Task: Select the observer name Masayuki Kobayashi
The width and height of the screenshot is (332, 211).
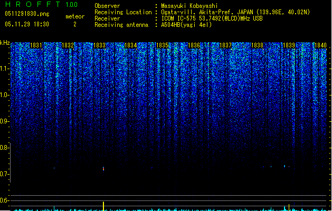Action: pyautogui.click(x=189, y=6)
